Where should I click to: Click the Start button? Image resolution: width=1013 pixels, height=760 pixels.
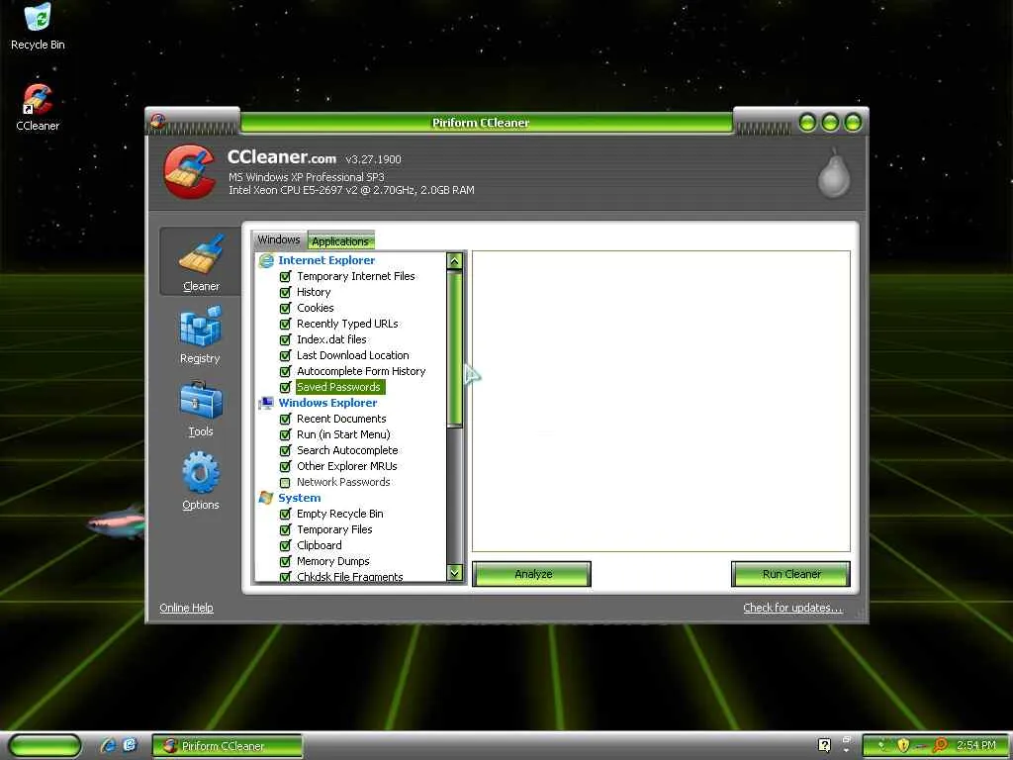coord(45,745)
